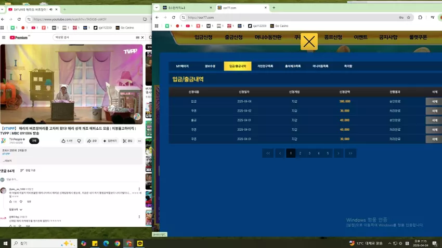Clear the YouTube search box with X
442x248 pixels.
[x=142, y=37]
